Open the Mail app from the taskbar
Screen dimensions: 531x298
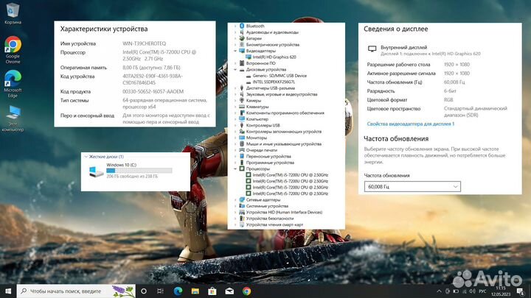[x=229, y=291]
